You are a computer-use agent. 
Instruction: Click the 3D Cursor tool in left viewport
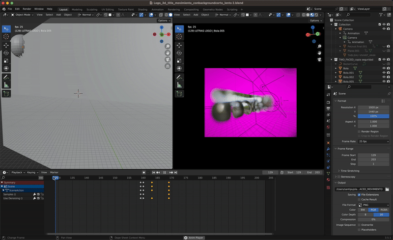coord(6,36)
